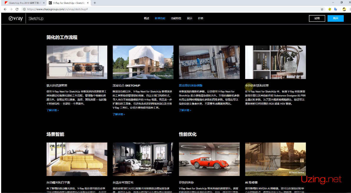Open the 概述 navigation item
The width and height of the screenshot is (351, 193).
click(x=147, y=18)
